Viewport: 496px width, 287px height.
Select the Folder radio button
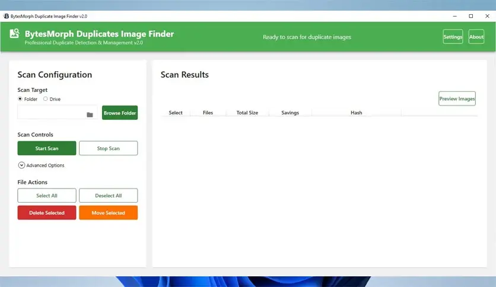[x=20, y=99]
